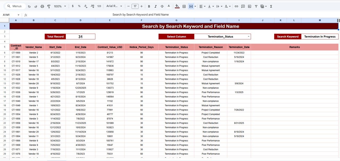Toggle strikethrough formatting
340x161 pixels.
tap(162, 6)
